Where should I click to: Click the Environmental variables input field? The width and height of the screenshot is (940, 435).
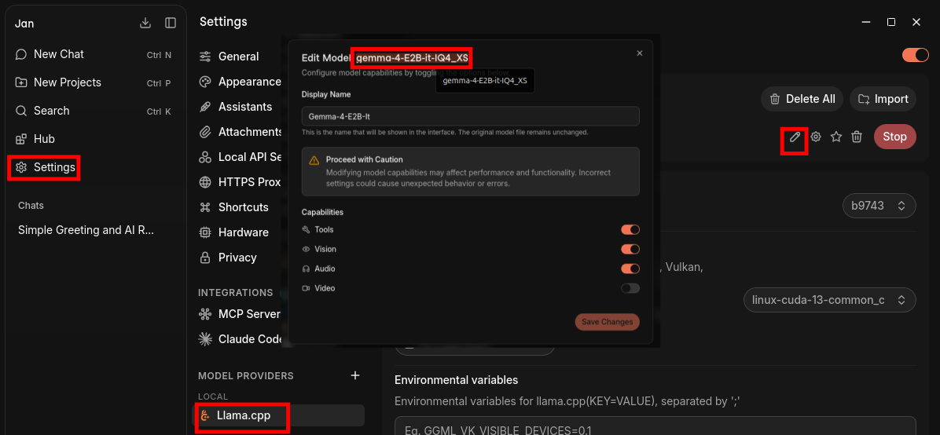(x=655, y=426)
